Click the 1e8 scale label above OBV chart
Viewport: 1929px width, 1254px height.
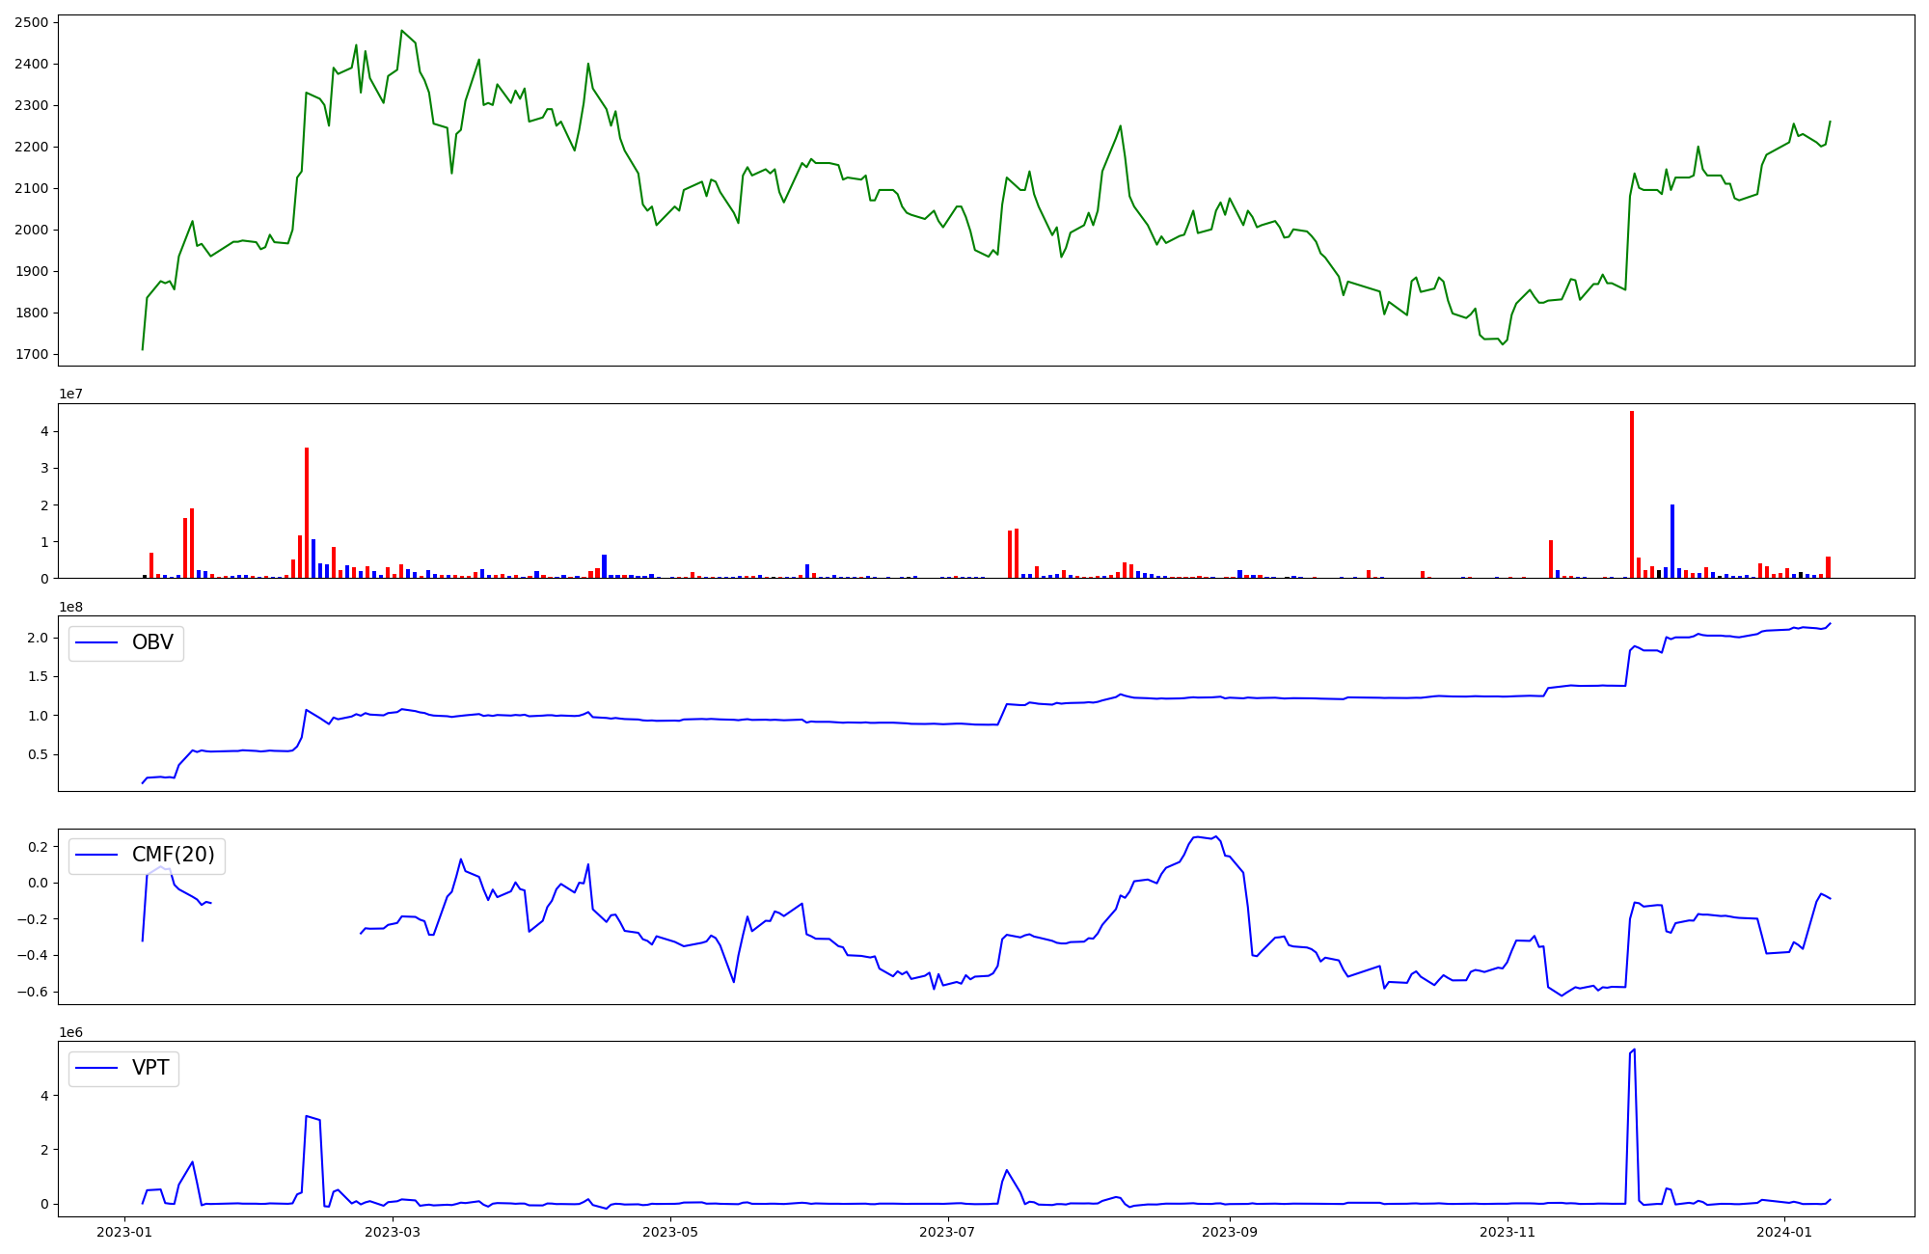(70, 607)
